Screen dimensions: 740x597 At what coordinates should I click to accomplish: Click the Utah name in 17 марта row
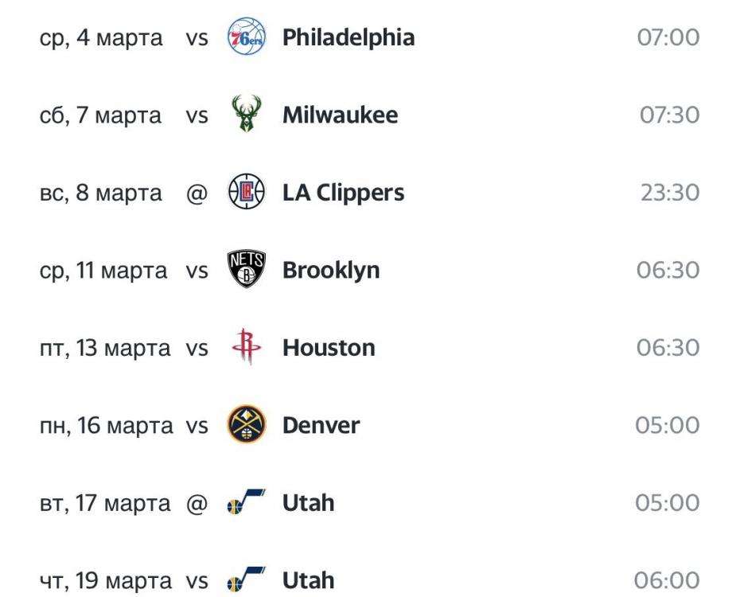(x=308, y=503)
